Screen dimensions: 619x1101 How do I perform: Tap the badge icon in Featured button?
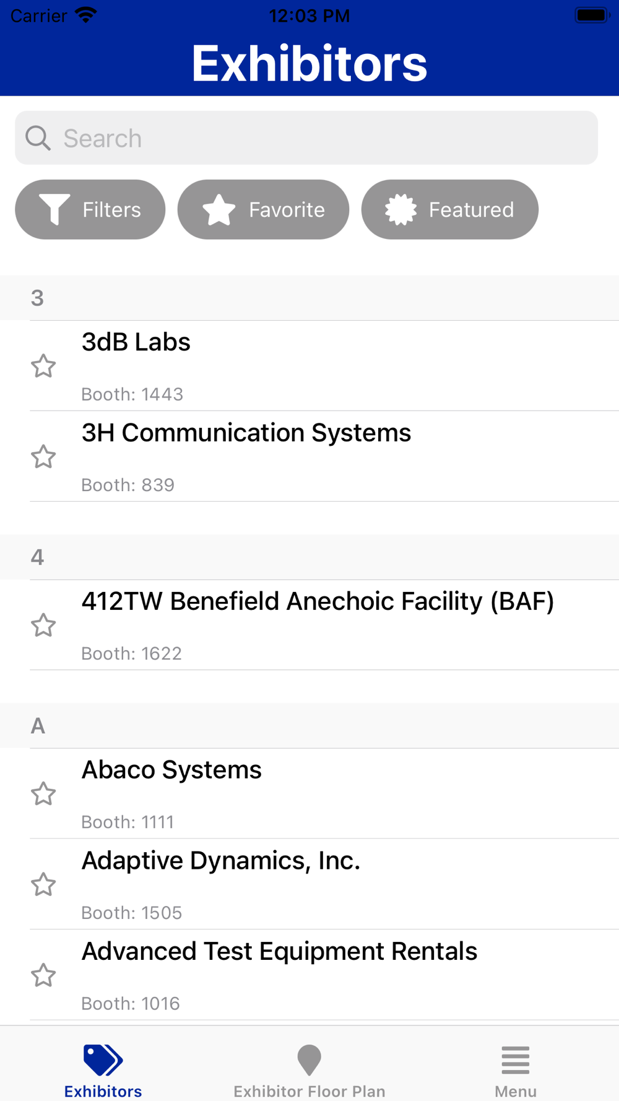pos(401,209)
